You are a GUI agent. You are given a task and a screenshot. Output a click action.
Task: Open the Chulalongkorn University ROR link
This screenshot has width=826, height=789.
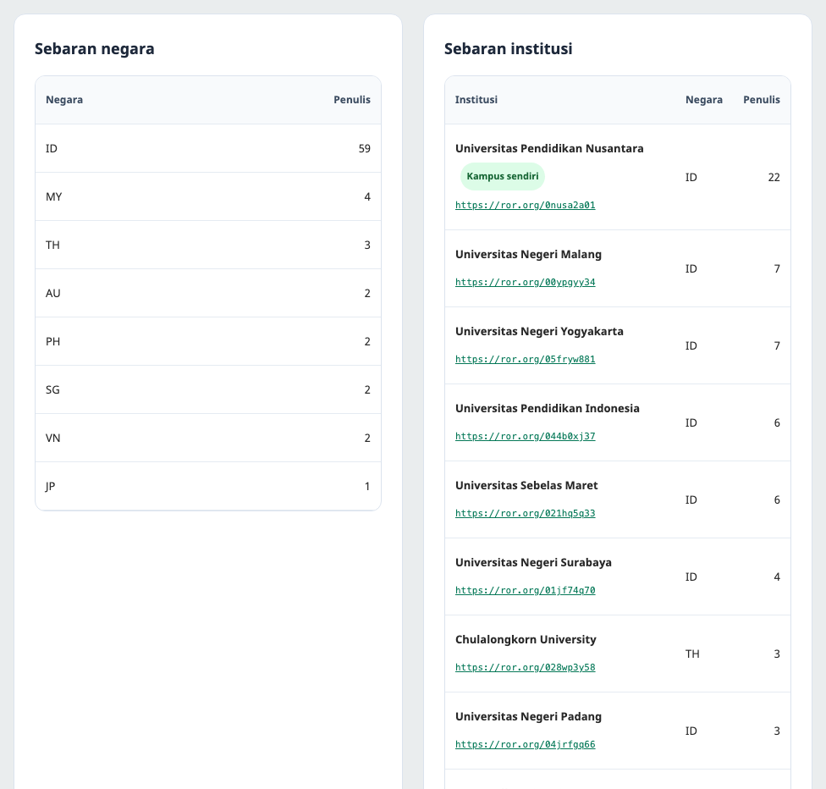tap(526, 667)
